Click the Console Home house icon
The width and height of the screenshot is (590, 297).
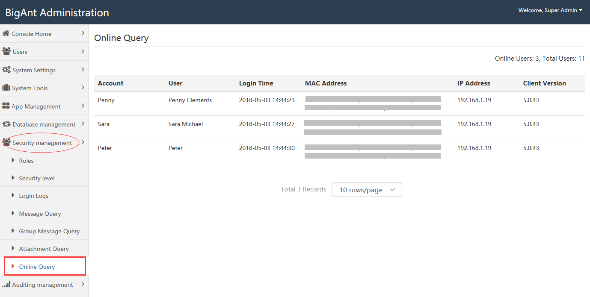(x=6, y=33)
